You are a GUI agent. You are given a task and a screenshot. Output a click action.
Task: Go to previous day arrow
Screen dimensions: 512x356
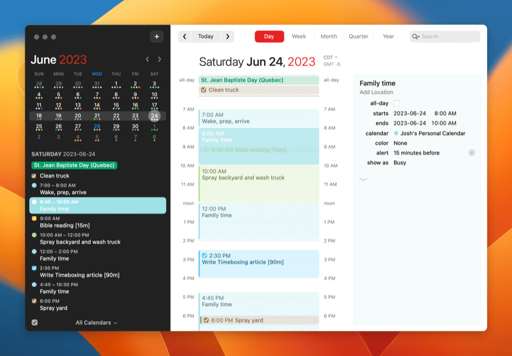point(184,36)
